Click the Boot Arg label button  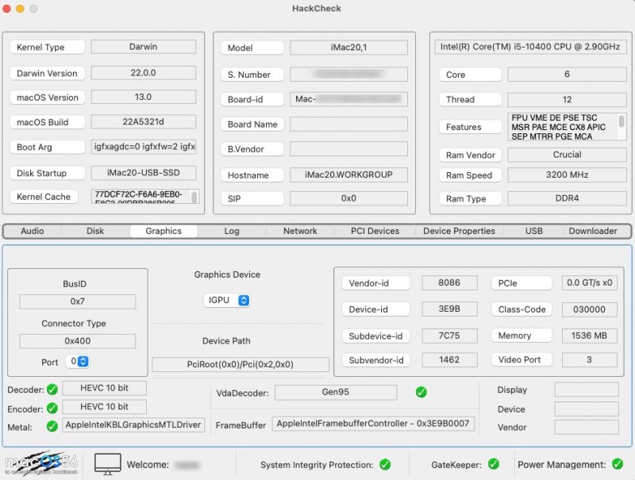coord(47,147)
